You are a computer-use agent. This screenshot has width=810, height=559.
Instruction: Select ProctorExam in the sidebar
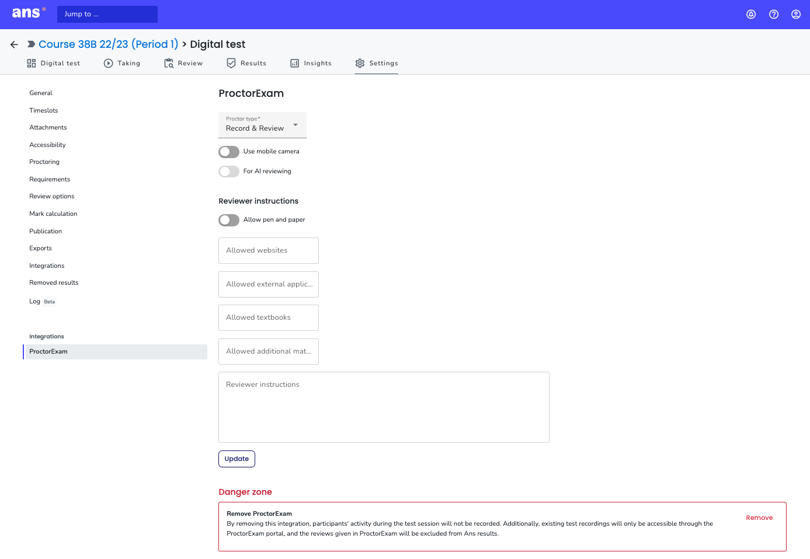point(115,351)
